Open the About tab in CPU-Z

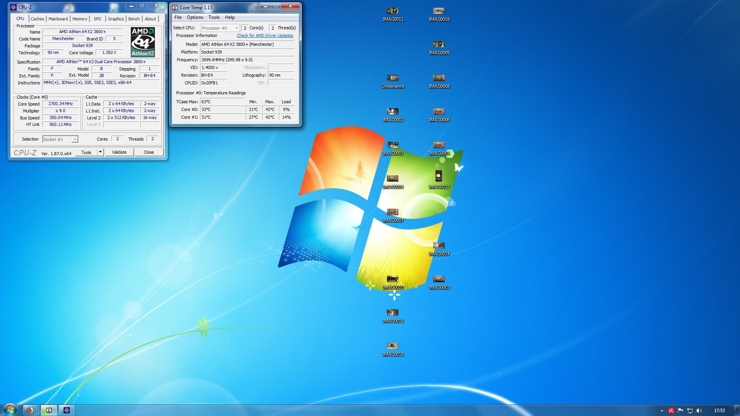tap(150, 19)
